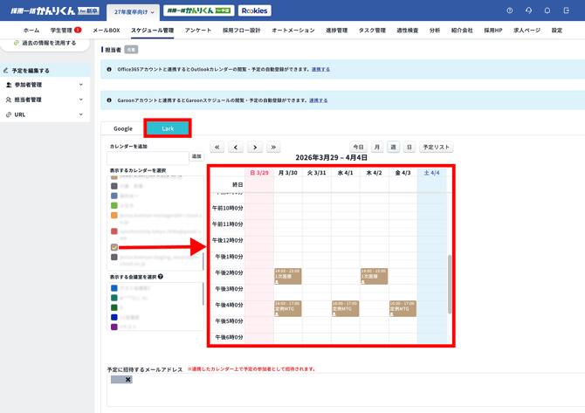Image resolution: width=585 pixels, height=413 pixels.
Task: Go to previous week with single left arrow
Action: point(236,148)
